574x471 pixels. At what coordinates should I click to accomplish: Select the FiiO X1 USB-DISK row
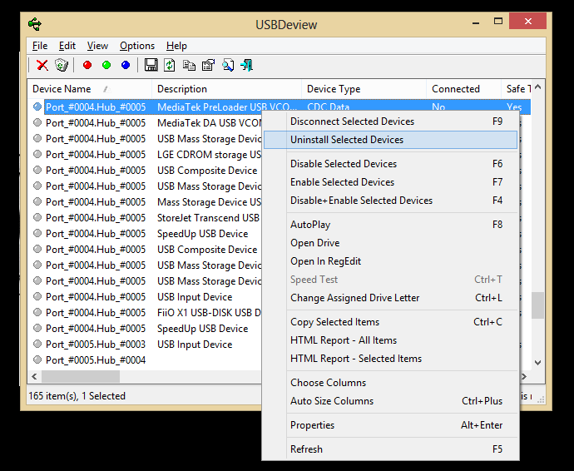click(145, 312)
